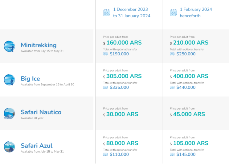Open the Minitrekking excursion title

point(39,45)
